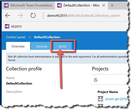
Task: Click the Project Name column header
Action: pos(108,92)
